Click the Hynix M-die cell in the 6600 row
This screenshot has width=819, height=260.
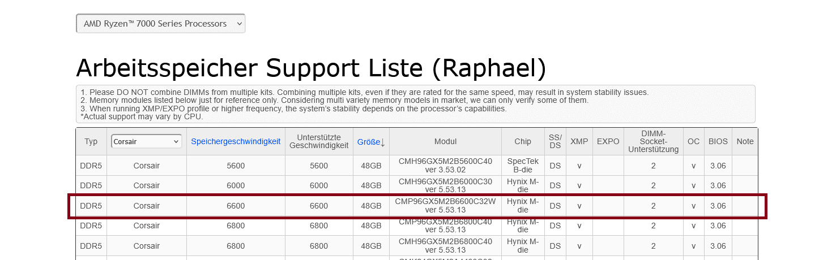(523, 206)
